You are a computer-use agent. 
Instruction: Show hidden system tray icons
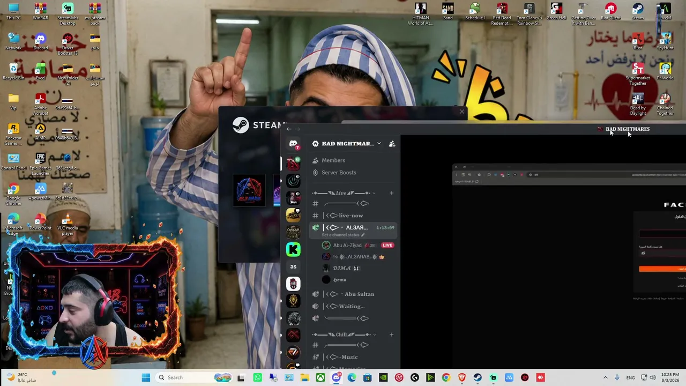(x=606, y=377)
